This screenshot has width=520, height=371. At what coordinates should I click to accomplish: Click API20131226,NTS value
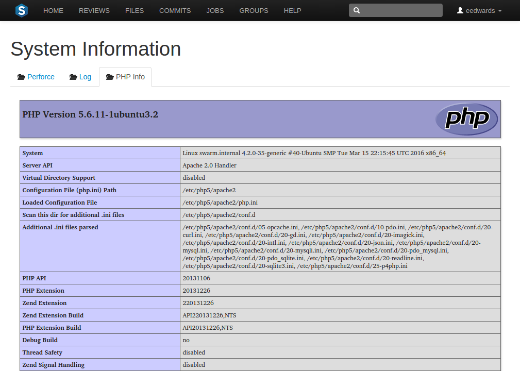208,328
